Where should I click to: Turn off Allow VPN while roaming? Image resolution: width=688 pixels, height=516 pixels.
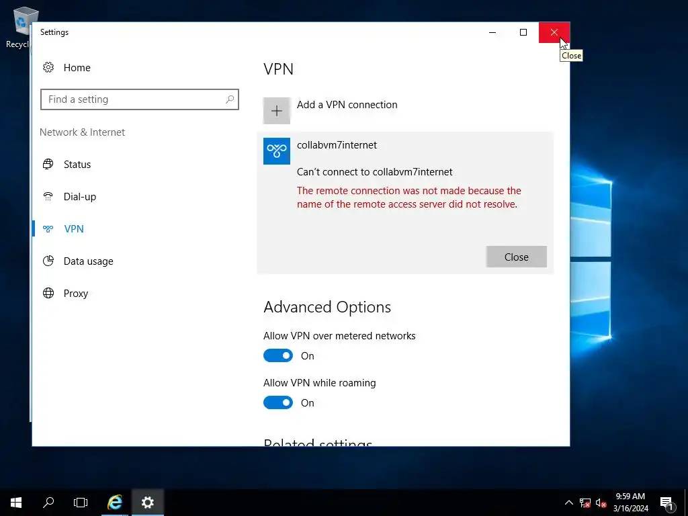[x=277, y=403]
